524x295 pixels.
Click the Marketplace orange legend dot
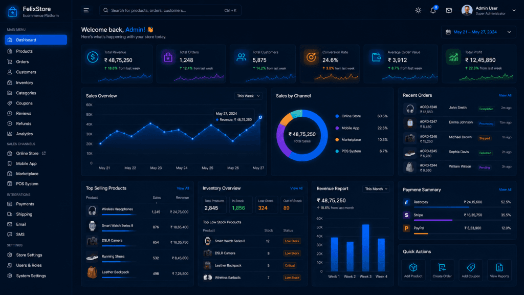[x=337, y=140]
